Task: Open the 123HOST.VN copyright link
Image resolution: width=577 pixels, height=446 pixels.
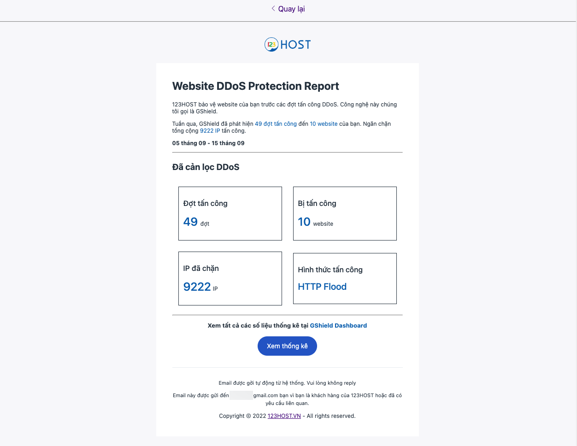Action: [284, 416]
